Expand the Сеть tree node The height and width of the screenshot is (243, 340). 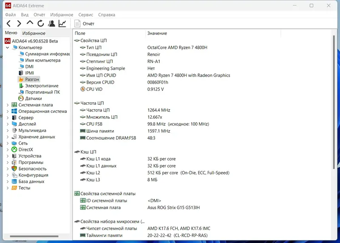point(8,143)
